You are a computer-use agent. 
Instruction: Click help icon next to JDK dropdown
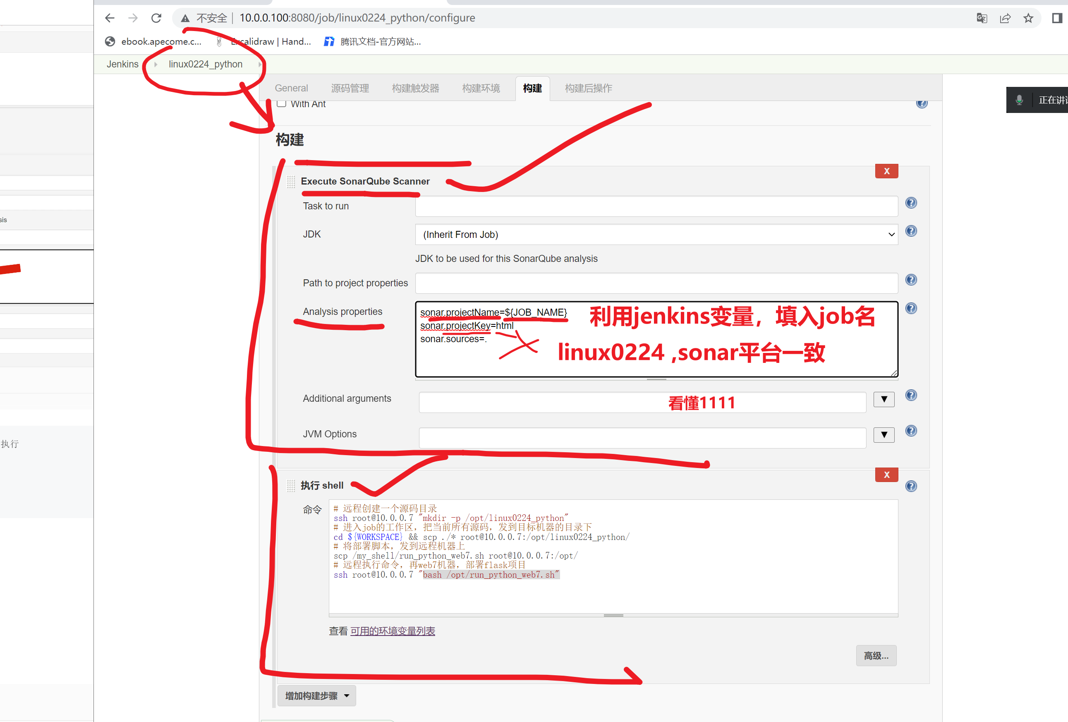click(x=910, y=231)
